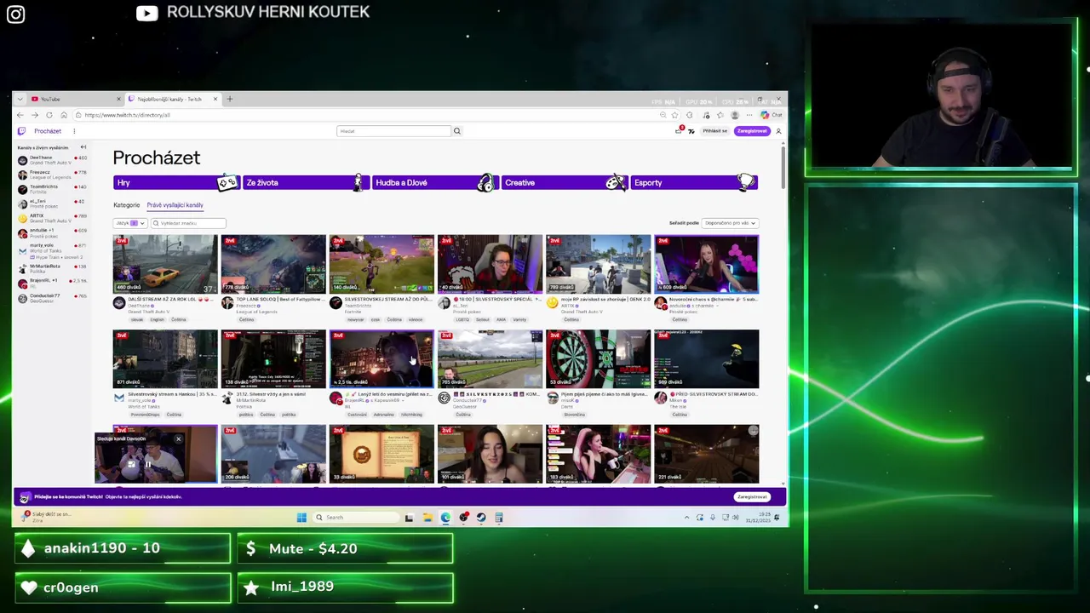Open Freezecz channel in the sidebar

(x=51, y=174)
